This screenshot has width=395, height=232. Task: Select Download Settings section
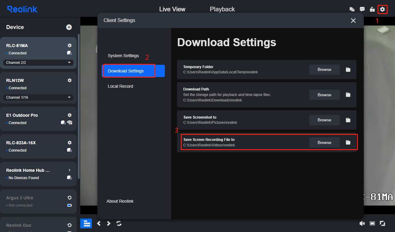(x=133, y=71)
